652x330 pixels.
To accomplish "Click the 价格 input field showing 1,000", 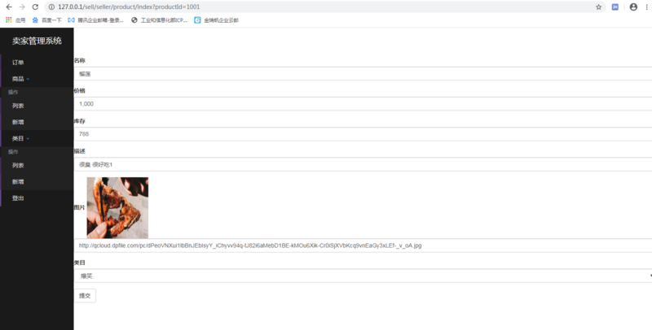I will (x=363, y=104).
